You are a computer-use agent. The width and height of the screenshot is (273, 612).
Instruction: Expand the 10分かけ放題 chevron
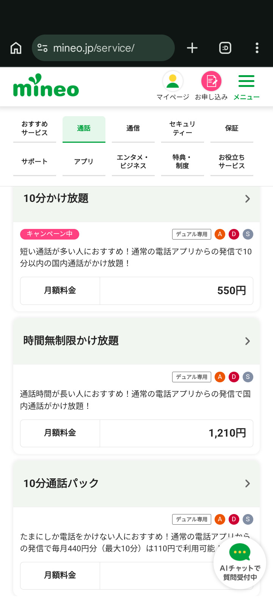[x=248, y=199]
